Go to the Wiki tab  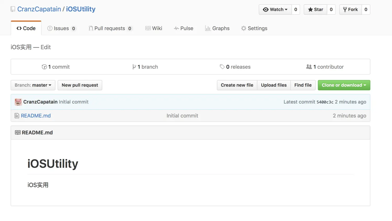(154, 28)
